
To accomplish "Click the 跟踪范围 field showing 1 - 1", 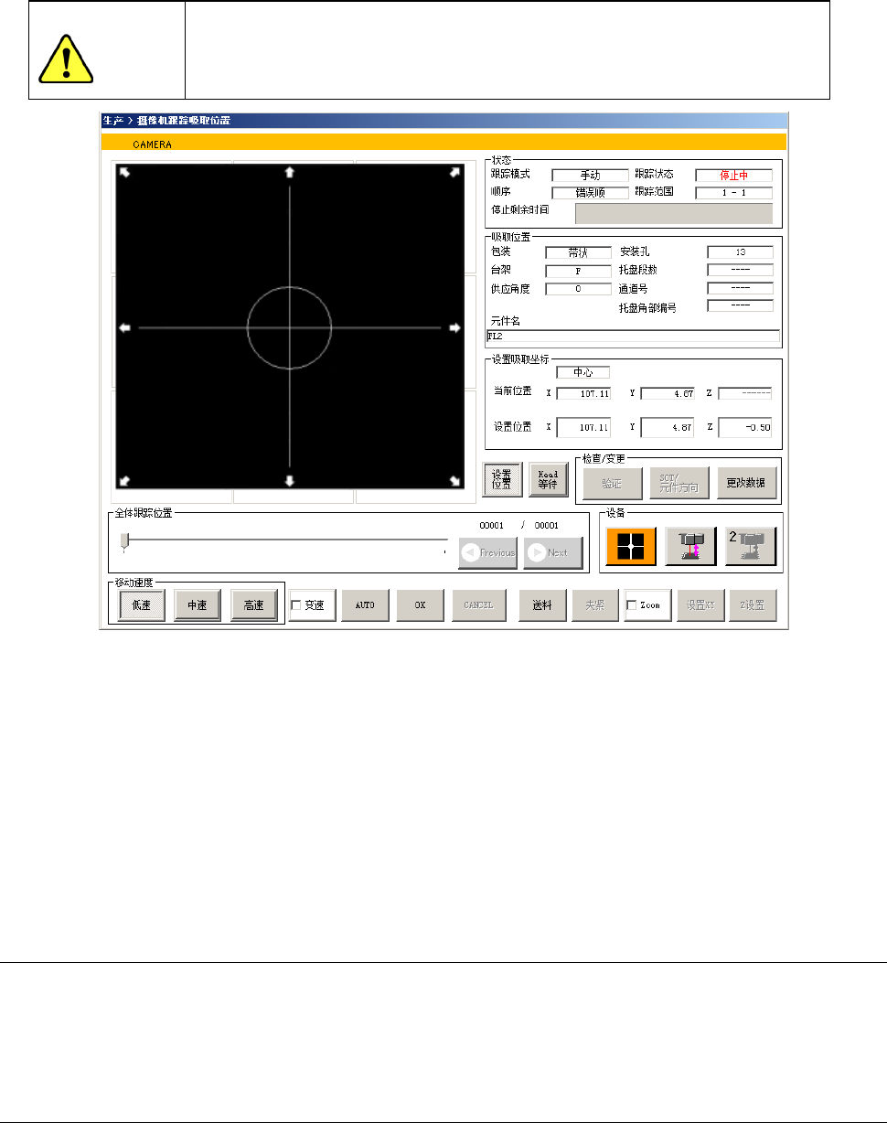I will pyautogui.click(x=733, y=193).
